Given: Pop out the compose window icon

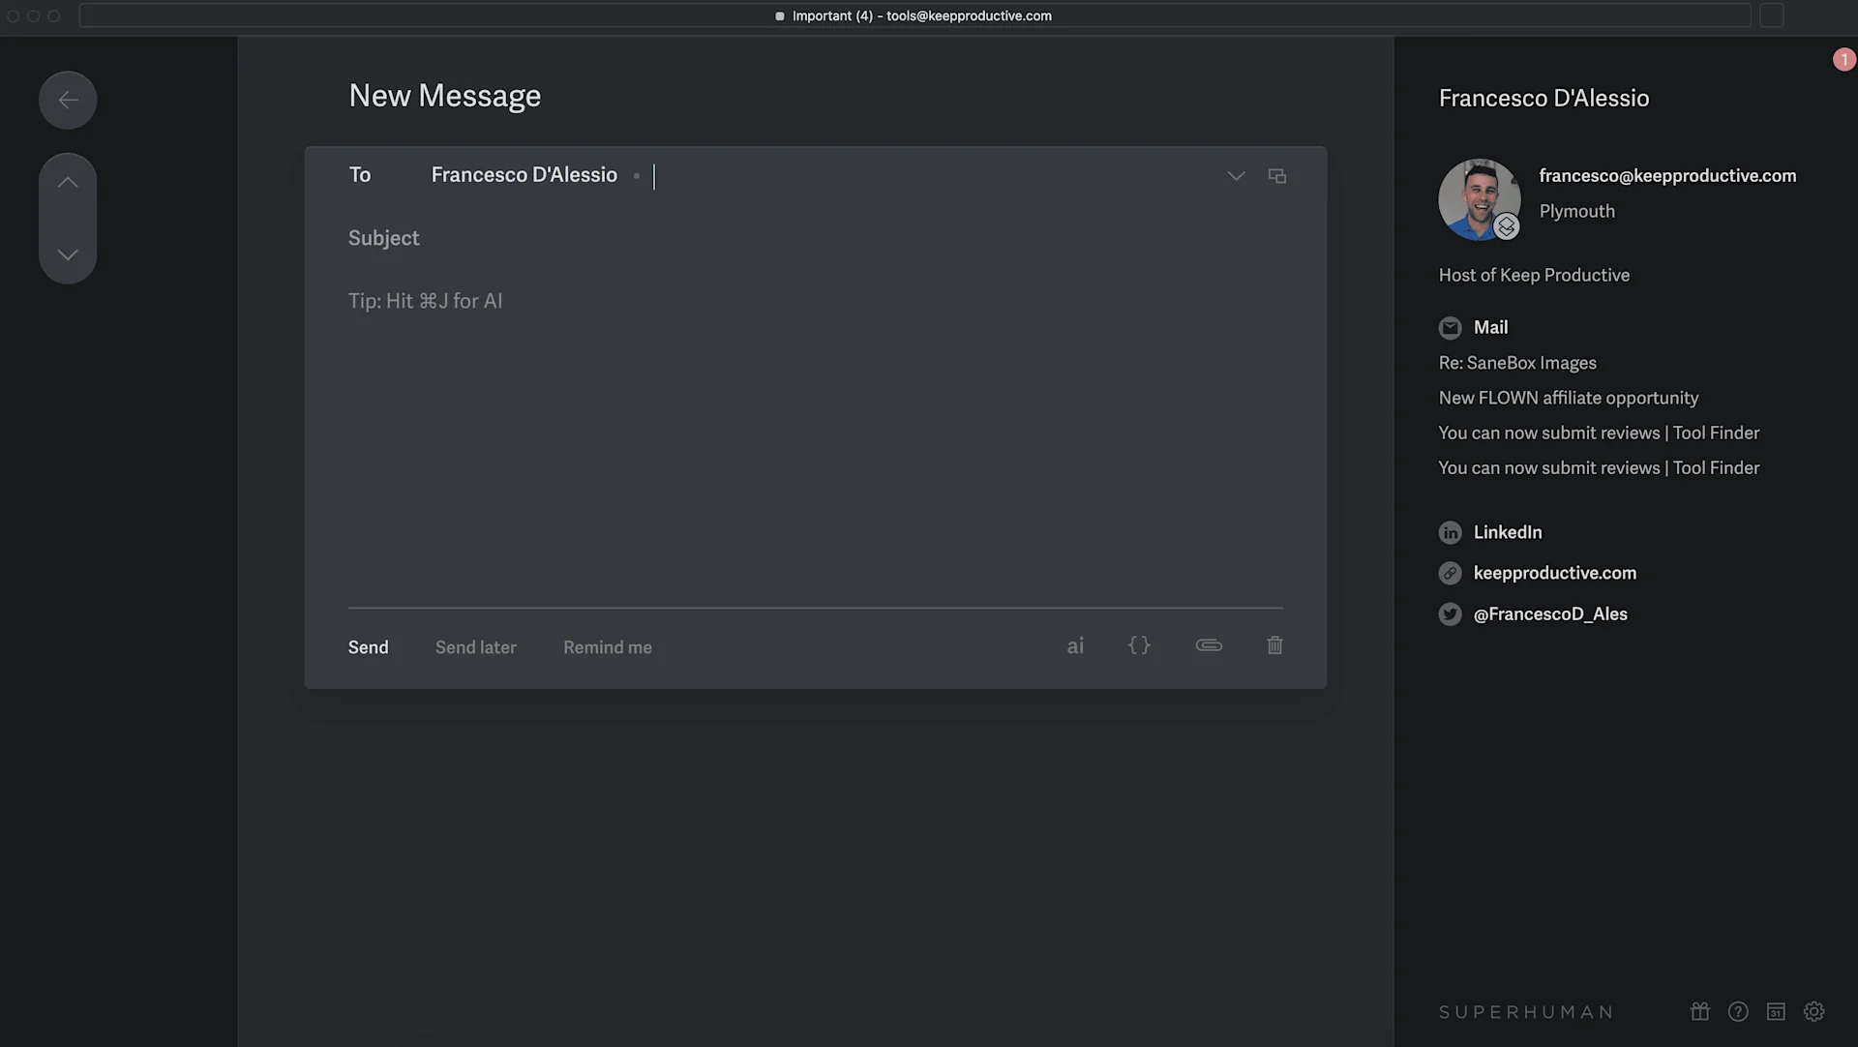Looking at the screenshot, I should (1277, 176).
